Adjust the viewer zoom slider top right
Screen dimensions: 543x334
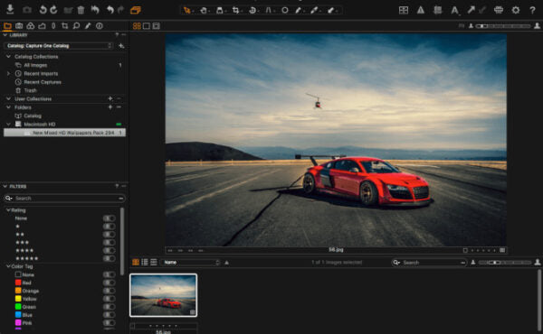click(x=503, y=26)
